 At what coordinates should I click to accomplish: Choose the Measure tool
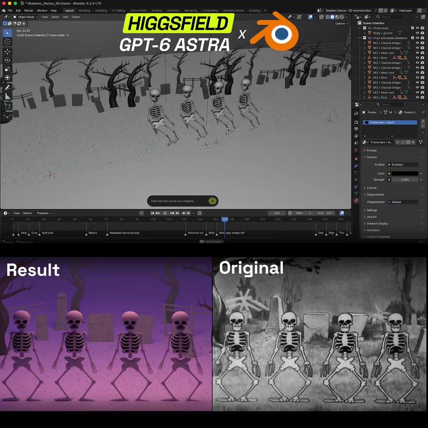point(7,96)
